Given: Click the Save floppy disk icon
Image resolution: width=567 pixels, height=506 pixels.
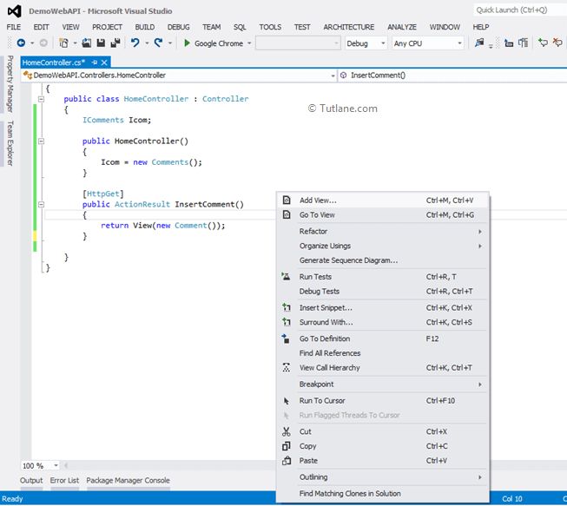Looking at the screenshot, I should click(101, 43).
